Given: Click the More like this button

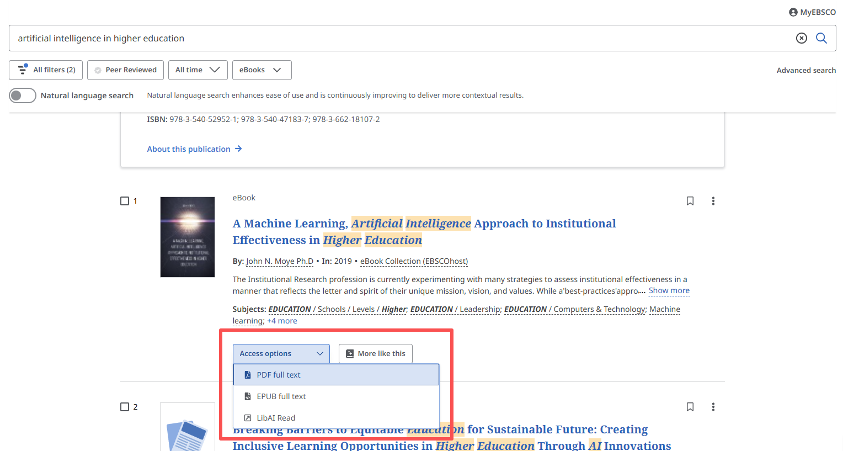Looking at the screenshot, I should (x=375, y=354).
